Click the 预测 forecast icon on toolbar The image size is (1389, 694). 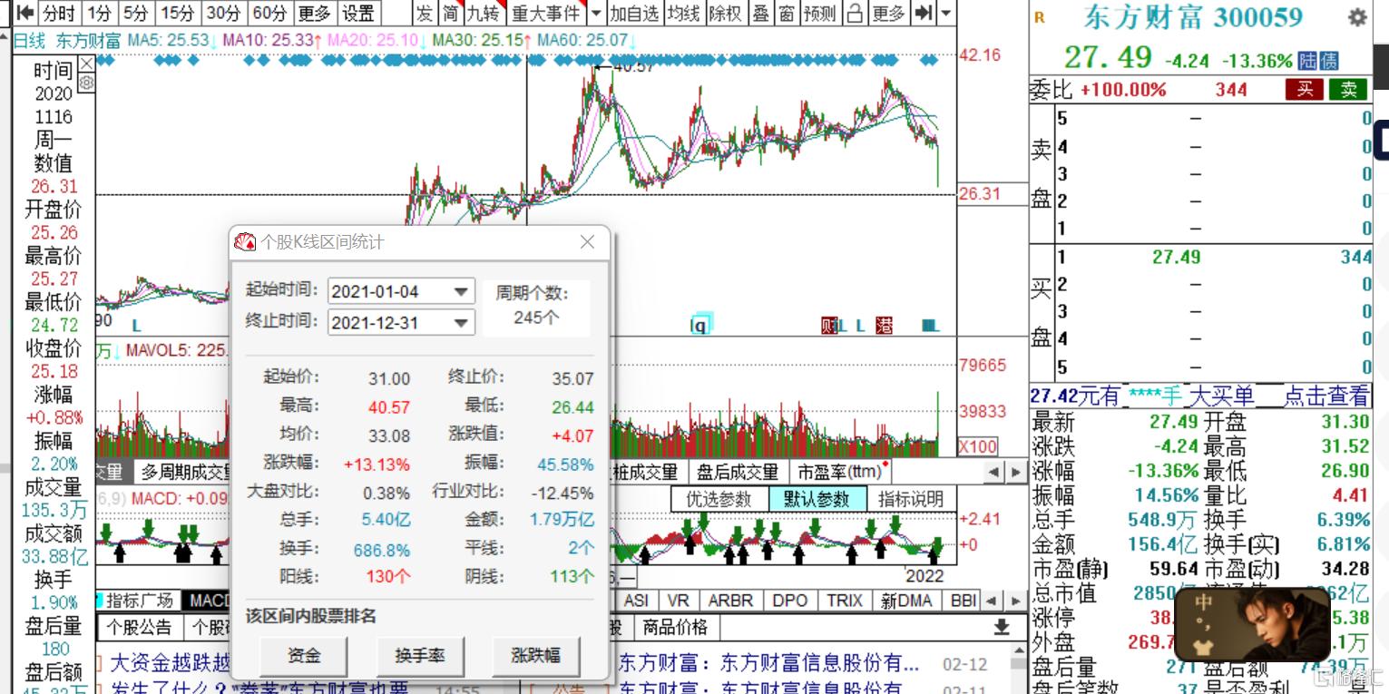coord(817,15)
